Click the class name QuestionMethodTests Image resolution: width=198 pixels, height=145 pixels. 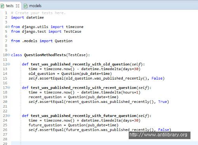45,55
